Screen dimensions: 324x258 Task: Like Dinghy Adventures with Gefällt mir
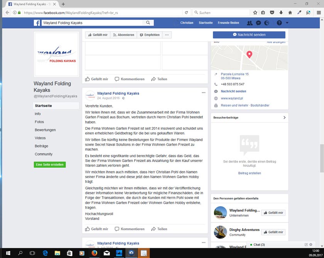click(x=273, y=232)
